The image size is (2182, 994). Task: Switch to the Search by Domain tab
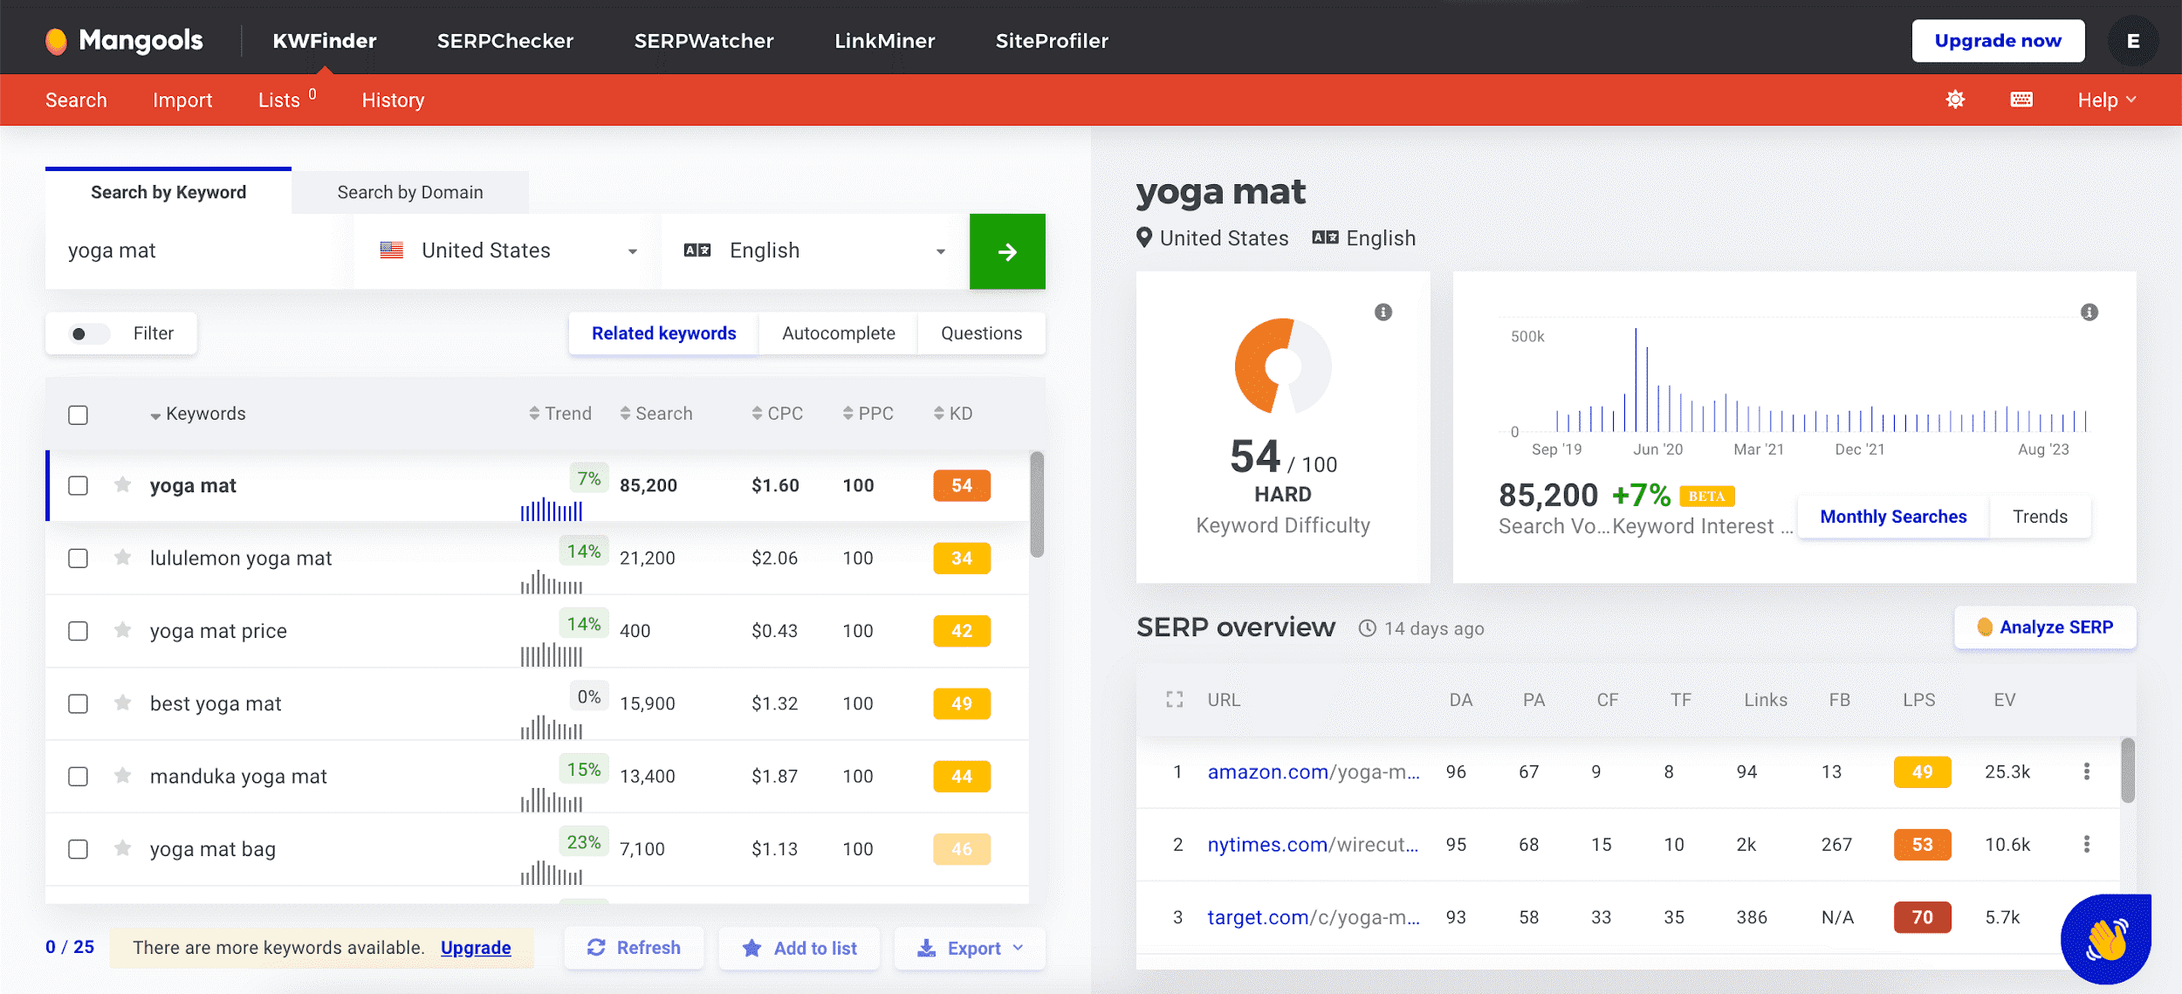[x=409, y=192]
